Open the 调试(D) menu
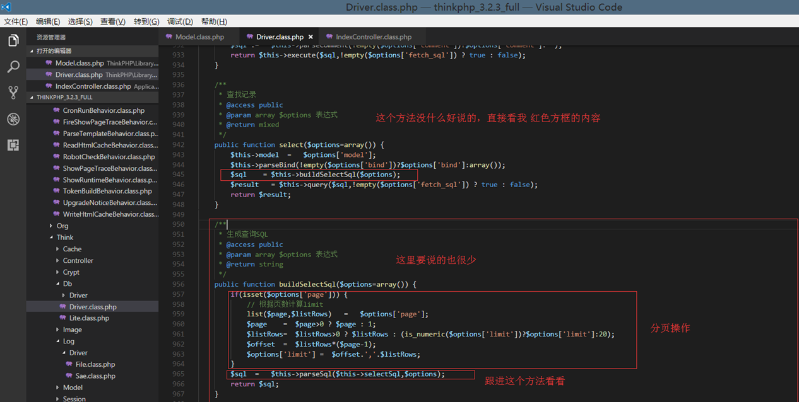This screenshot has width=799, height=402. click(x=180, y=21)
